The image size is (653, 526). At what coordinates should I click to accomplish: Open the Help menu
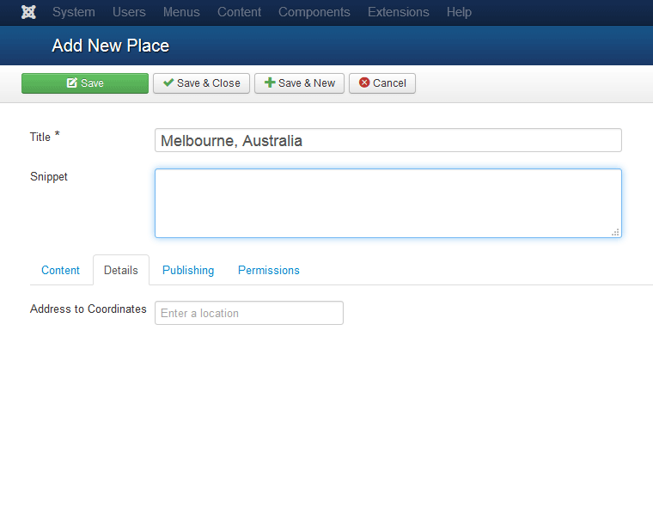tap(459, 12)
